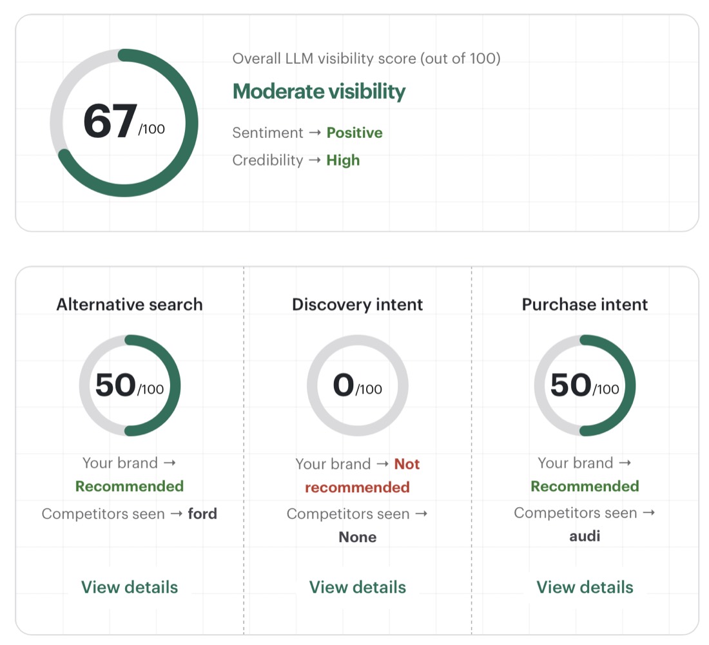This screenshot has width=709, height=645.
Task: Click the competitor name ford
Action: (x=202, y=514)
